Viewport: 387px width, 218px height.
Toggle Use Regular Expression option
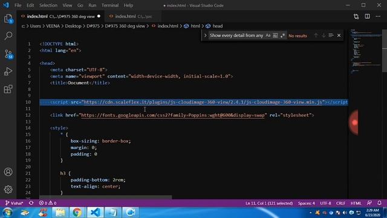(282, 36)
